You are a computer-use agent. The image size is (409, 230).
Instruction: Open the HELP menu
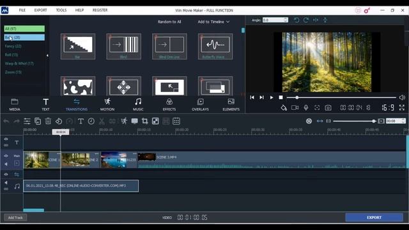[79, 10]
